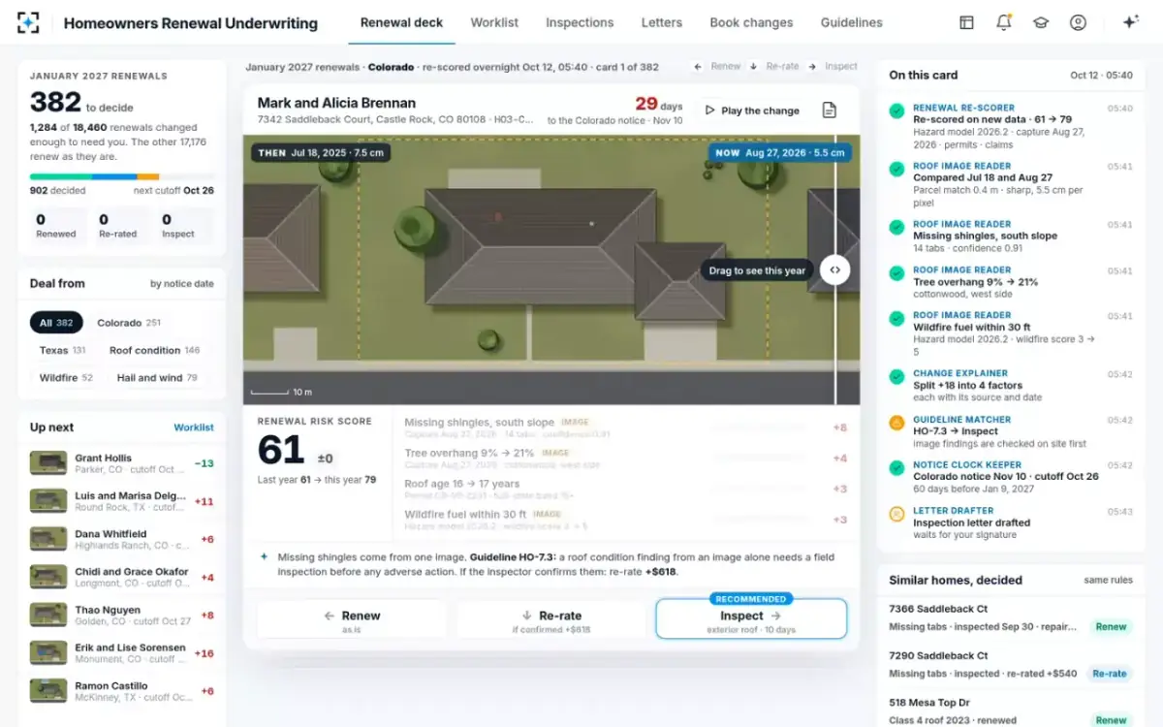Click the renewals decided progress bar

[x=122, y=176]
